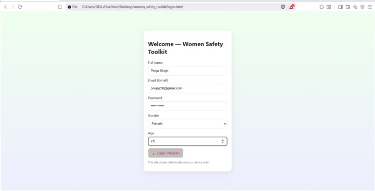
Task: Bookmark this page using the bookmark icon
Action: 60,7
